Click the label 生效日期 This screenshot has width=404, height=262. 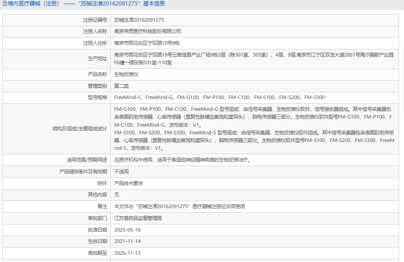click(x=97, y=241)
